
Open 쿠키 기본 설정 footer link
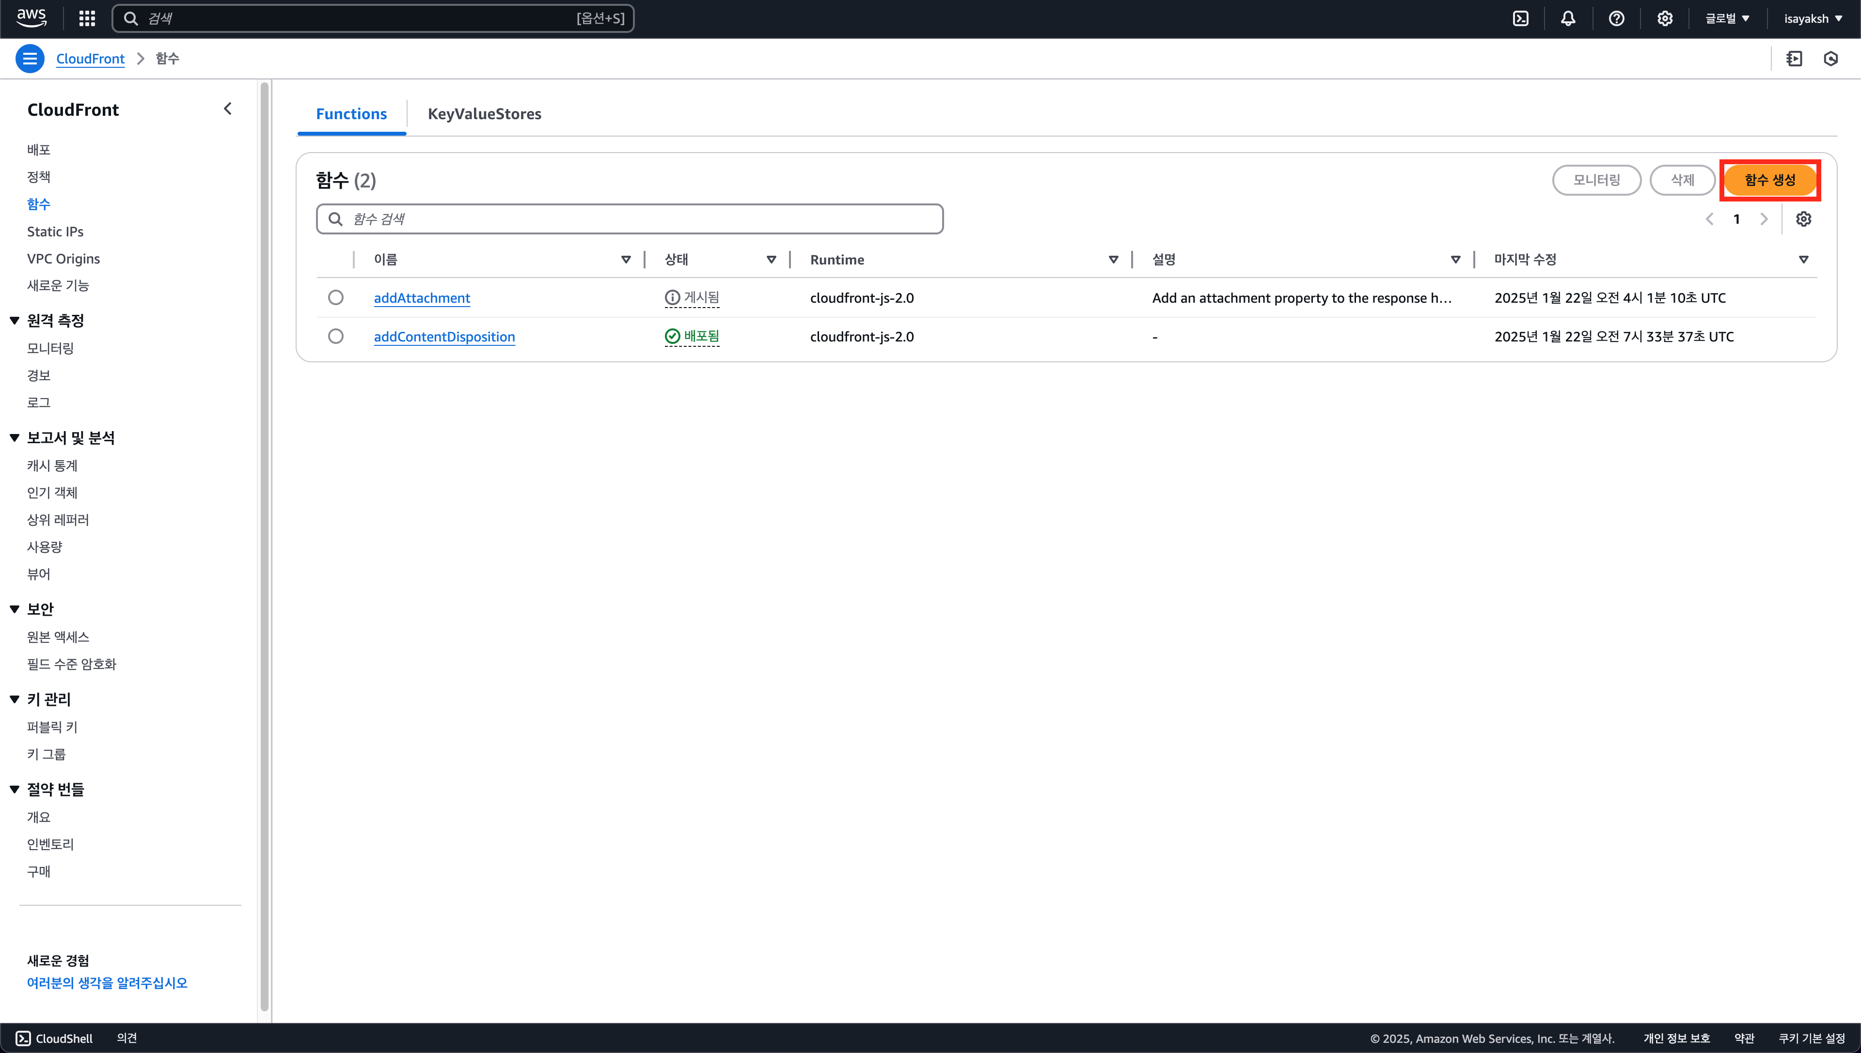[1812, 1038]
